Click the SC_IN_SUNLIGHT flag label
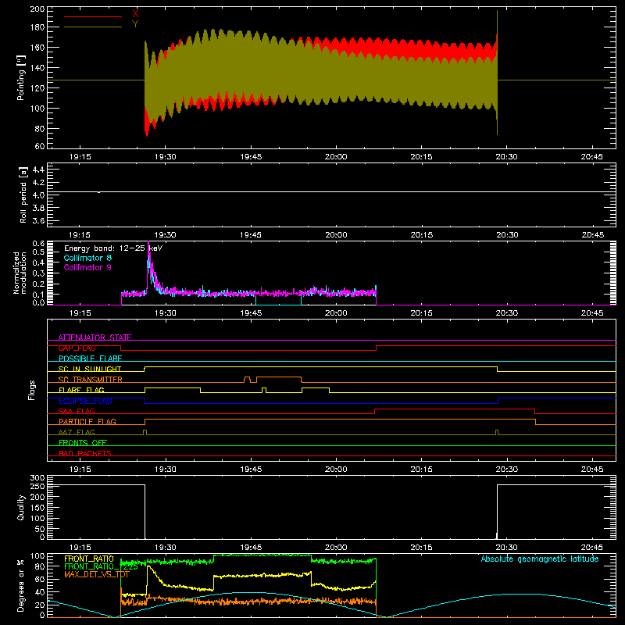Image resolution: width=625 pixels, height=625 pixels. click(90, 369)
